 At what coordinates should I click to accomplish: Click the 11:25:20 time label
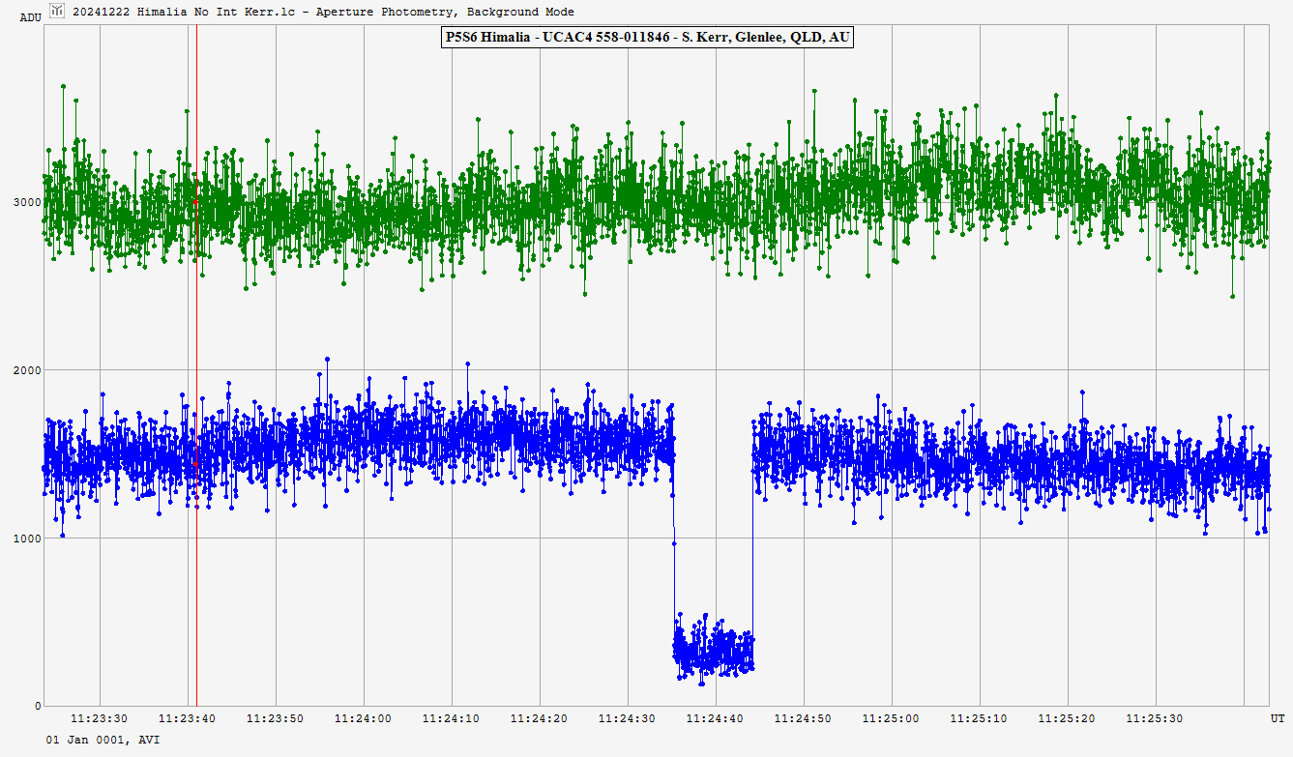click(x=1068, y=718)
